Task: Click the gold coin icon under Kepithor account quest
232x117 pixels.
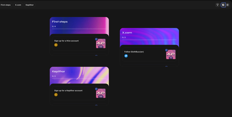Action: [x=56, y=95]
